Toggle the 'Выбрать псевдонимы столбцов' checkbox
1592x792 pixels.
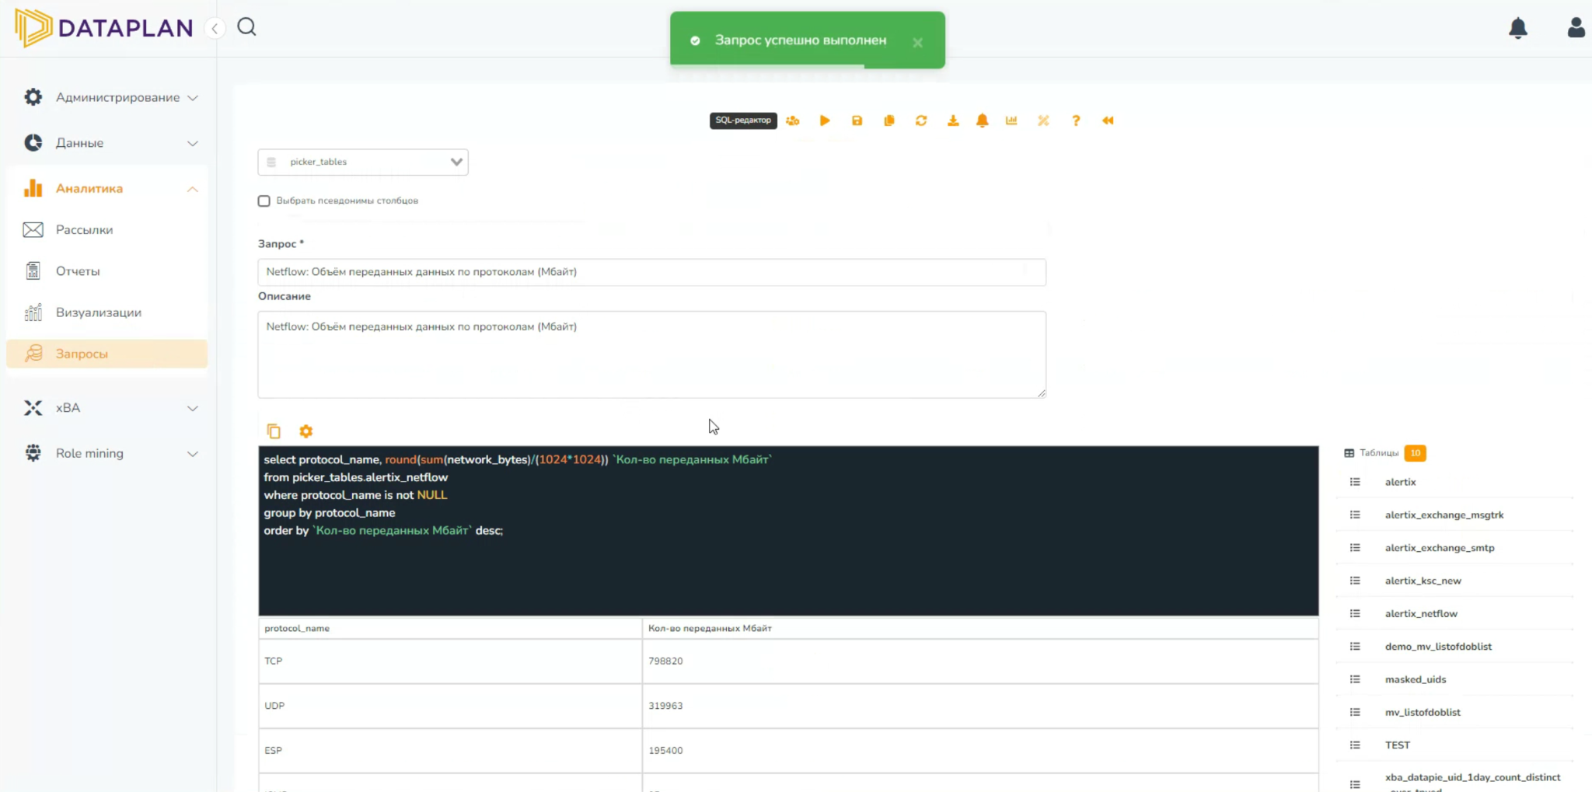click(x=264, y=201)
